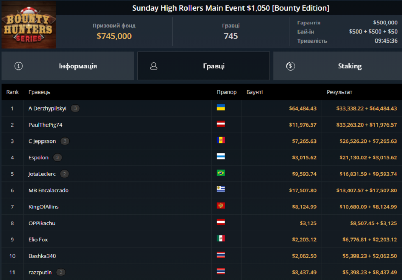Screen dimensions: 402x280
Task: Click the Brazil flag beside JotaLeclerc
Action: tap(221, 173)
